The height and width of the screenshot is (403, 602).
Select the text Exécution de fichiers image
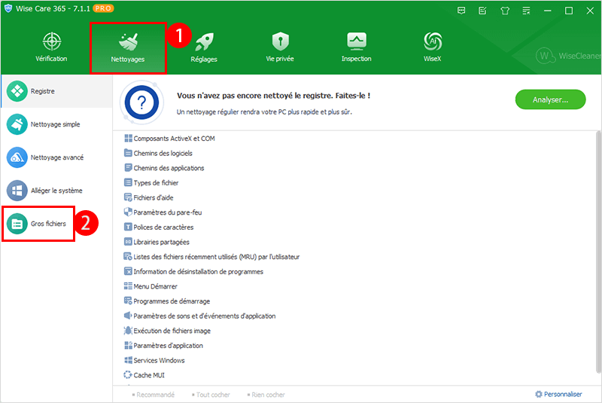pos(172,331)
